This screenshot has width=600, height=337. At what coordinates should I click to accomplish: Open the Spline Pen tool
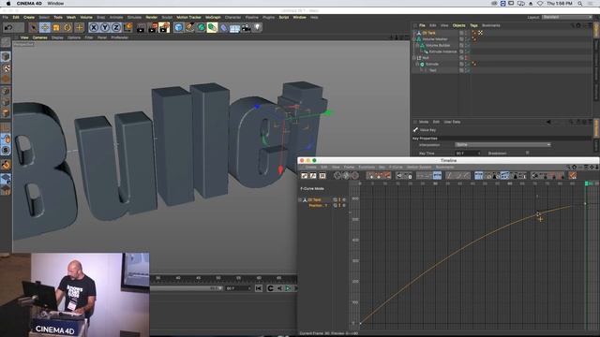coord(189,27)
